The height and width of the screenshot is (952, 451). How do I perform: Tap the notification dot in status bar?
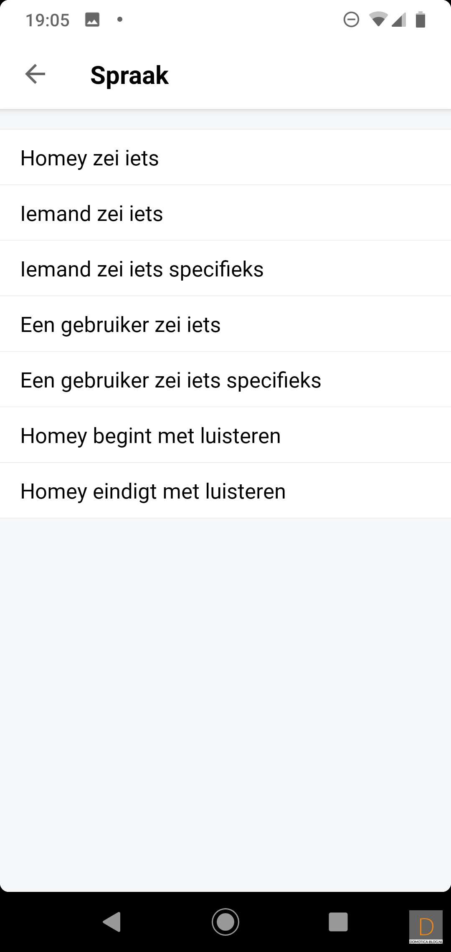click(x=120, y=19)
